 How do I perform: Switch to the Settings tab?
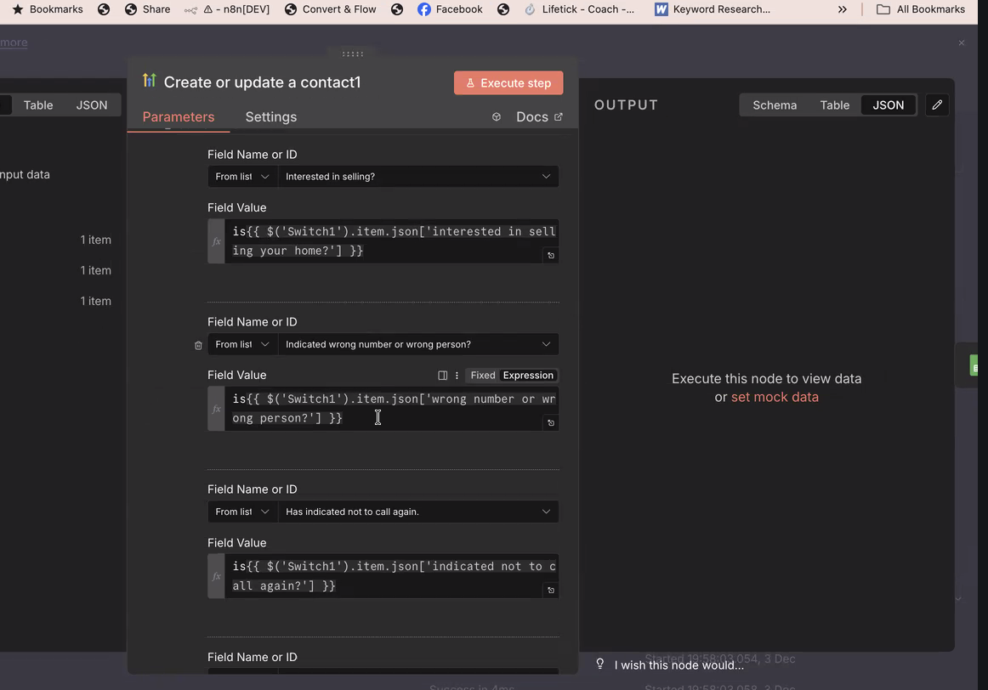tap(270, 116)
